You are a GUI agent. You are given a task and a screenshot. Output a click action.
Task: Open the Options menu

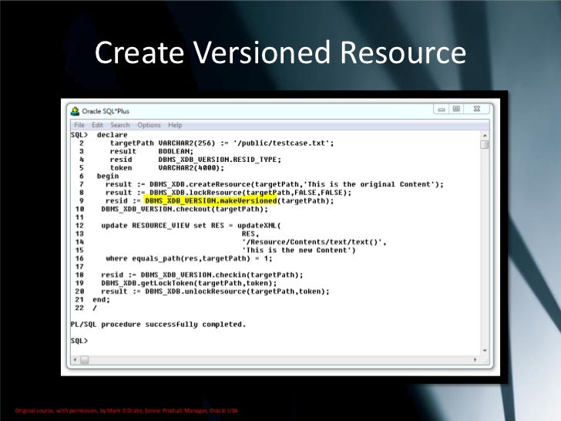[x=149, y=125]
